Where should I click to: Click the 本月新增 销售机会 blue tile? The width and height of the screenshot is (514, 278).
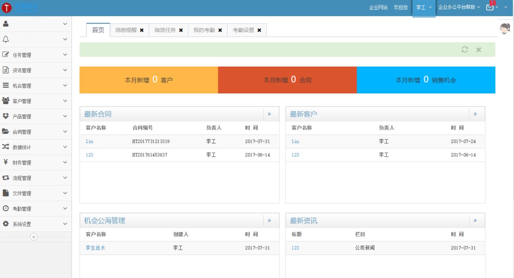426,80
